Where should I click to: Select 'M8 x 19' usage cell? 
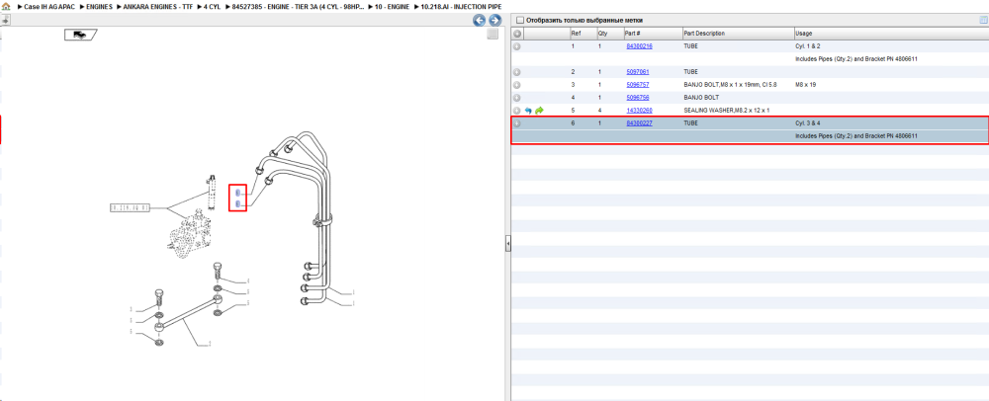coord(805,84)
